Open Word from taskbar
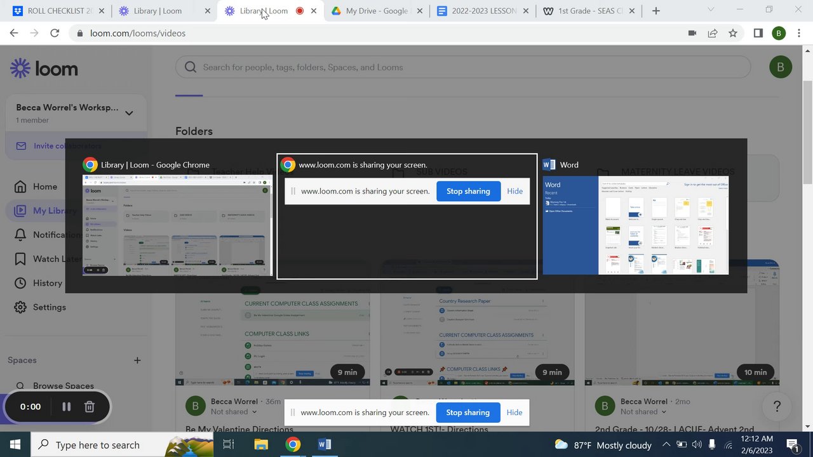 tap(325, 444)
